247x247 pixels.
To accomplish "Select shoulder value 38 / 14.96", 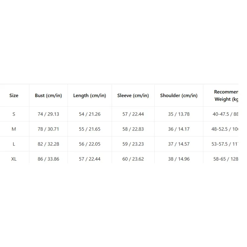I will (x=179, y=159).
